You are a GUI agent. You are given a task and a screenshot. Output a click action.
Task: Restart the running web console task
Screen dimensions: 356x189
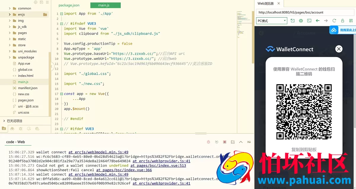click(217, 142)
